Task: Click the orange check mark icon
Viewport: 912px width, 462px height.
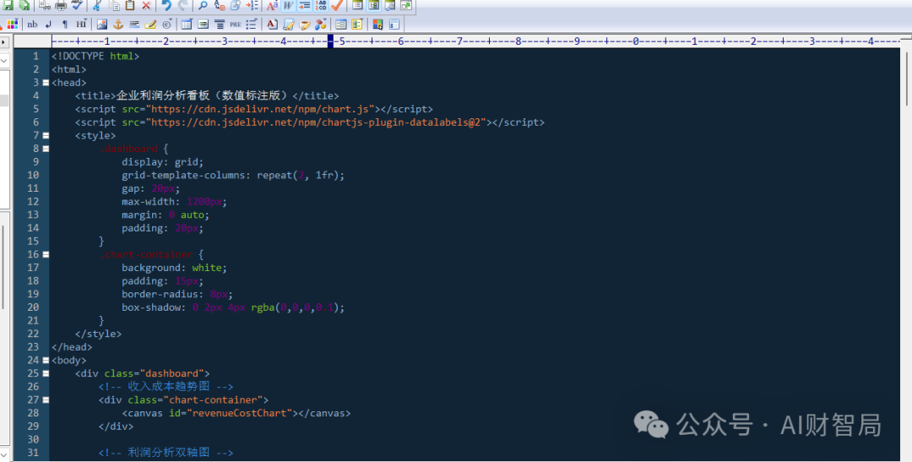Action: [x=337, y=5]
